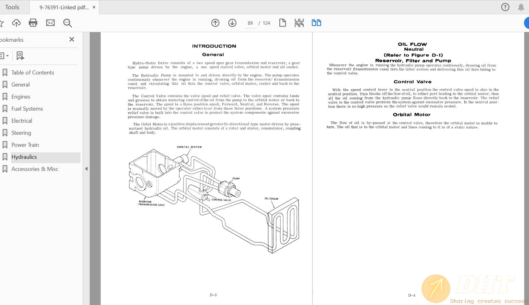This screenshot has width=529, height=305.
Task: Print the current document
Action: (33, 23)
